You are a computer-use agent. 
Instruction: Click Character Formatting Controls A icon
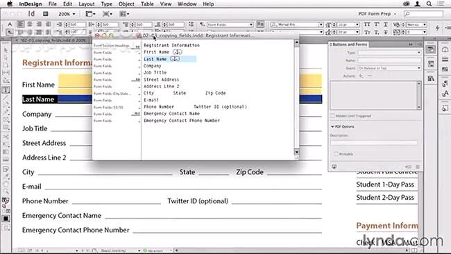pyautogui.click(x=10, y=24)
